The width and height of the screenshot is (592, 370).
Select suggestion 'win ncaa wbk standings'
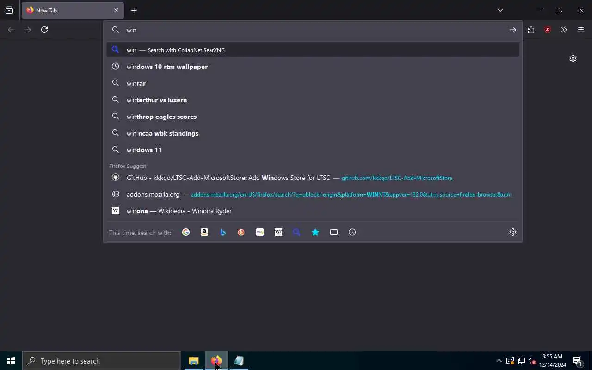pos(313,133)
